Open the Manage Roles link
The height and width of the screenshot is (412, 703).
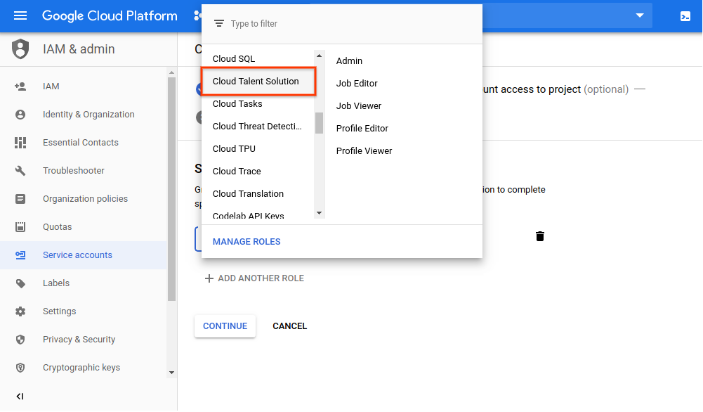[247, 242]
